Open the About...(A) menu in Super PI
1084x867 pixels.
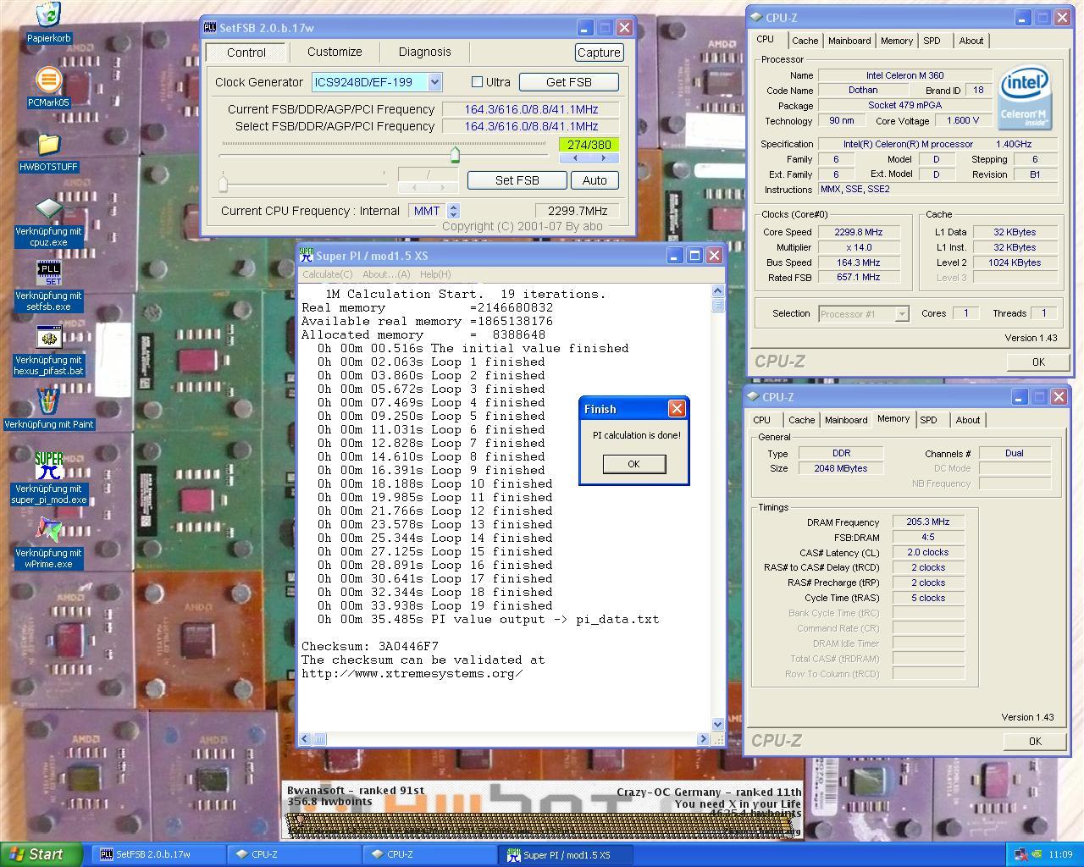(386, 274)
